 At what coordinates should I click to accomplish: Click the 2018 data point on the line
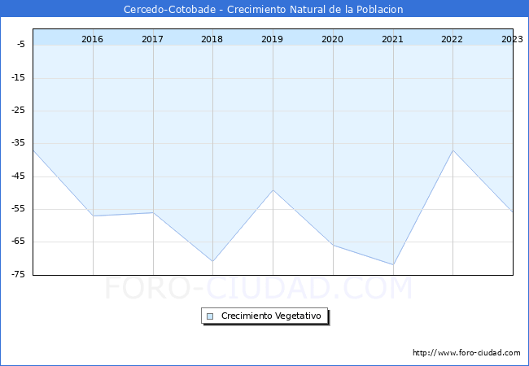213,261
